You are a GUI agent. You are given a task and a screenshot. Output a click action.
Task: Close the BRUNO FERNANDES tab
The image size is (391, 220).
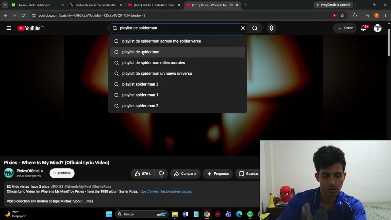point(179,5)
